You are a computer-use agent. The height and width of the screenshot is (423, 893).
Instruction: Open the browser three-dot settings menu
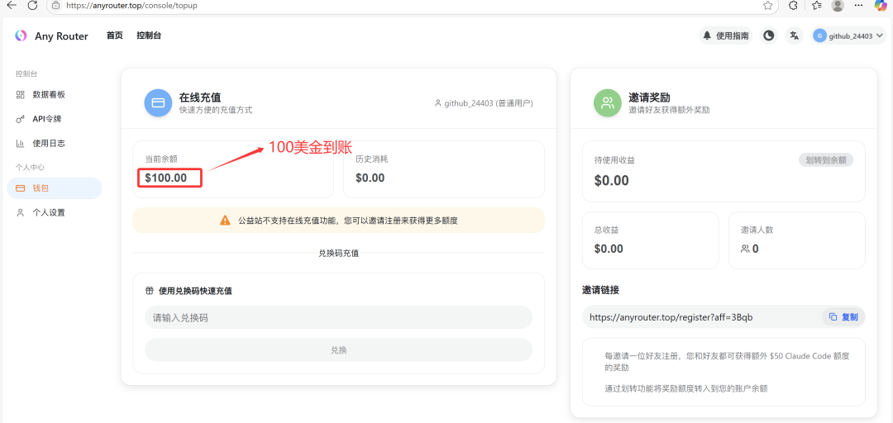coord(860,6)
